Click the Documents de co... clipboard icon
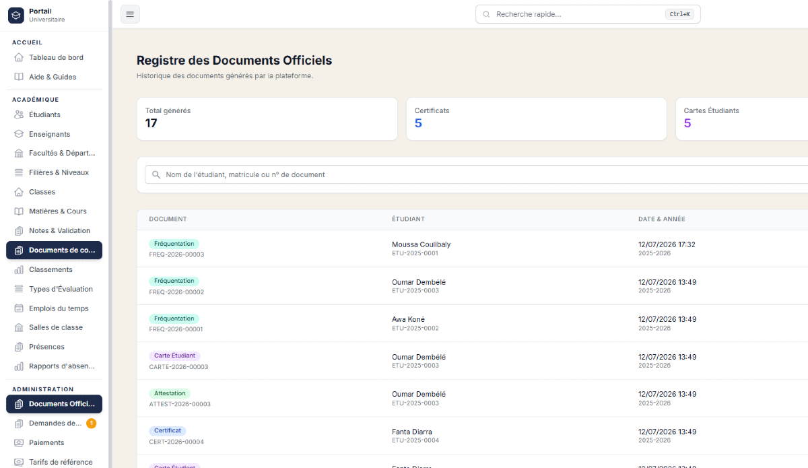This screenshot has width=808, height=468. (19, 250)
